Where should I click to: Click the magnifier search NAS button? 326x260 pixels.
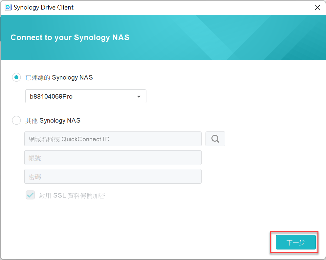215,139
